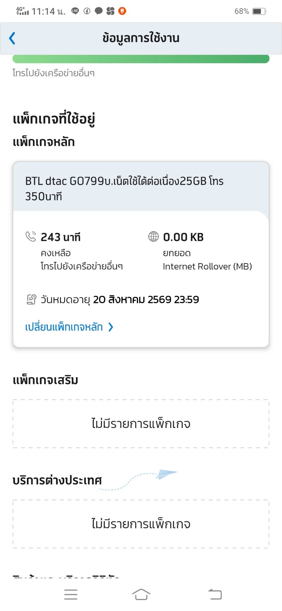Viewport: 282px width, 611px height.
Task: Tap the 243 นาที remaining minutes text
Action: tap(61, 237)
